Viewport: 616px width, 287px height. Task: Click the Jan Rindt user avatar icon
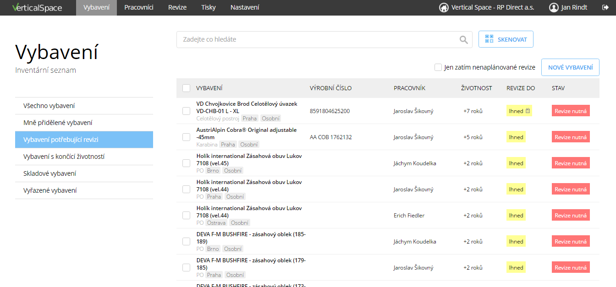click(554, 7)
